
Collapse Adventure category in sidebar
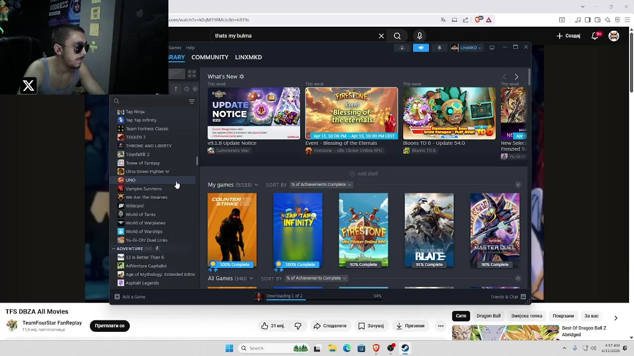[113, 249]
